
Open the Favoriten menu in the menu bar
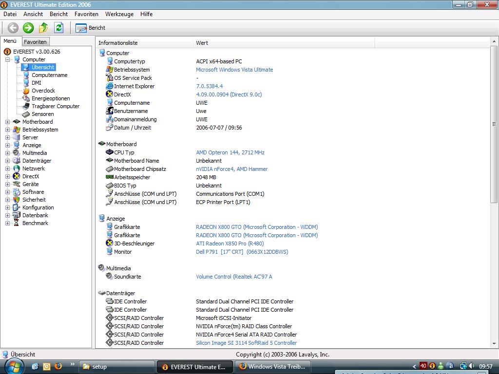(86, 14)
